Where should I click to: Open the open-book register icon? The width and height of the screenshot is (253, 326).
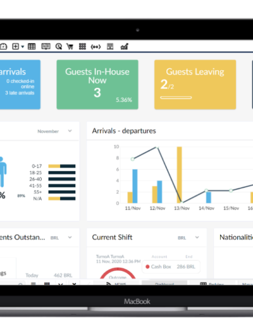[x=46, y=47]
